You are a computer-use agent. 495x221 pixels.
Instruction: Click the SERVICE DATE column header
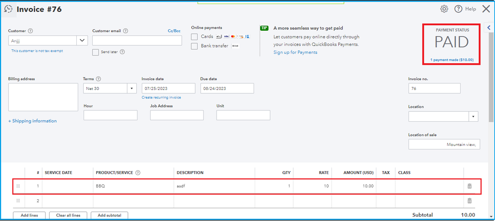pyautogui.click(x=58, y=173)
